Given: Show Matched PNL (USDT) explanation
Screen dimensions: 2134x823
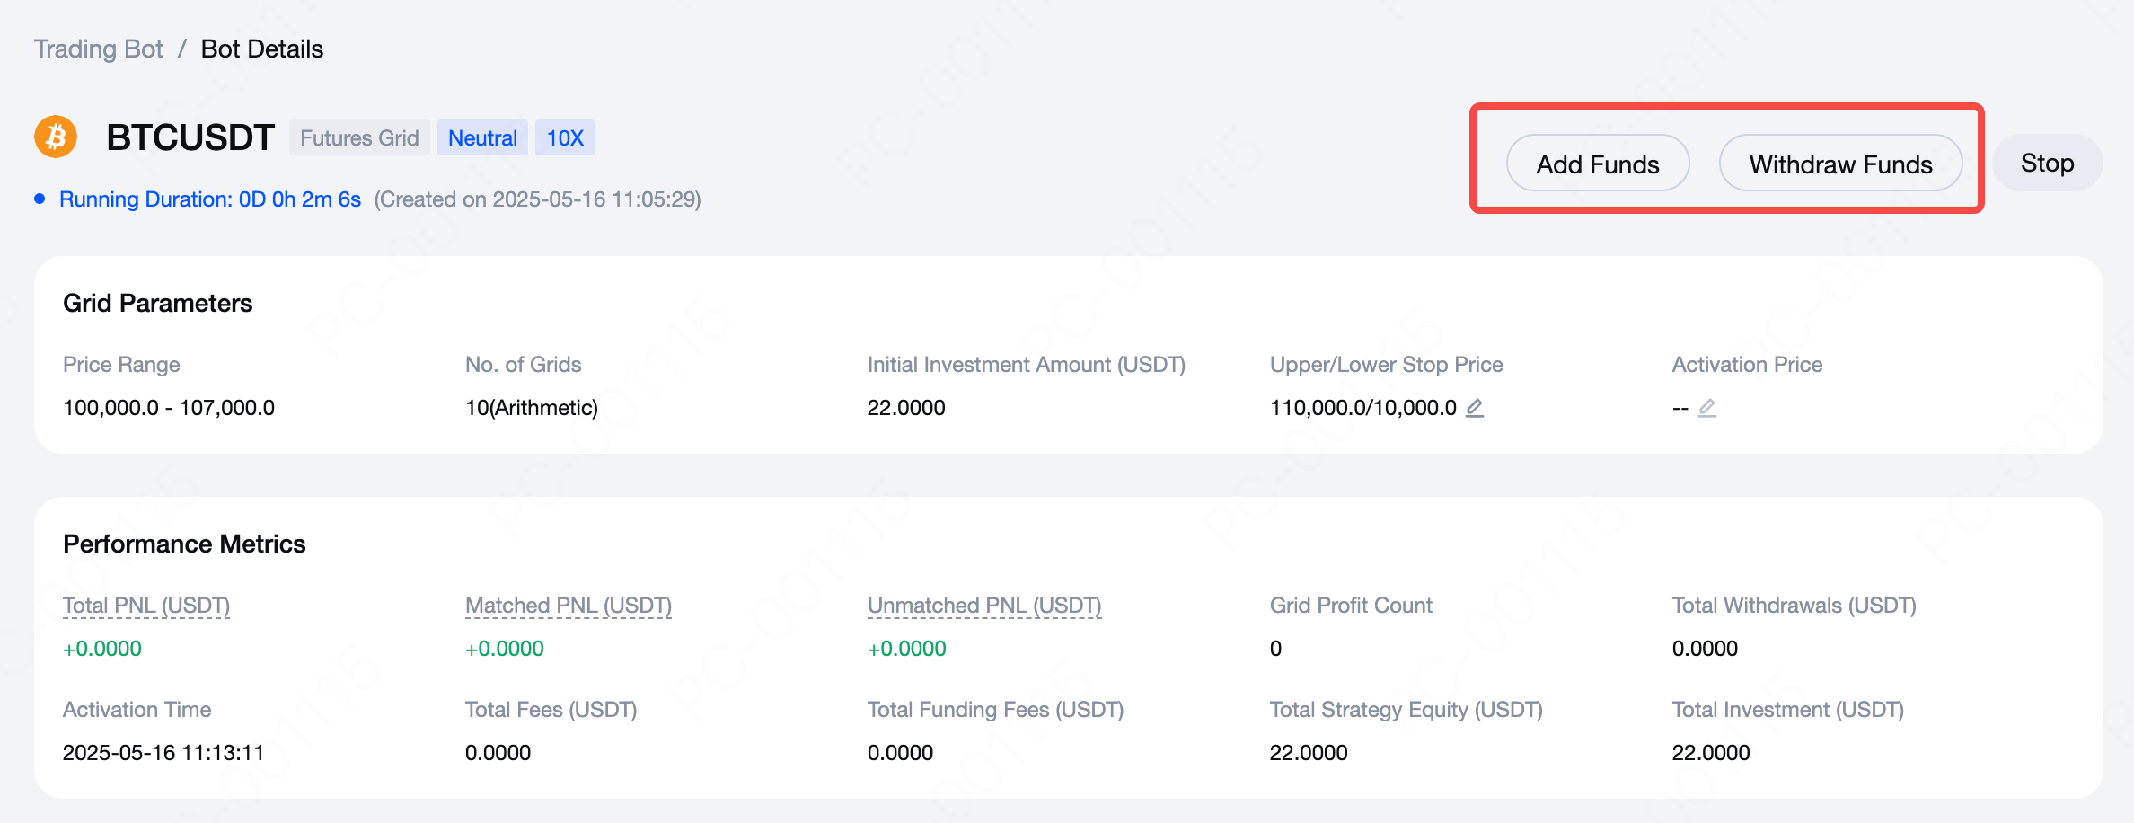Looking at the screenshot, I should [x=568, y=606].
